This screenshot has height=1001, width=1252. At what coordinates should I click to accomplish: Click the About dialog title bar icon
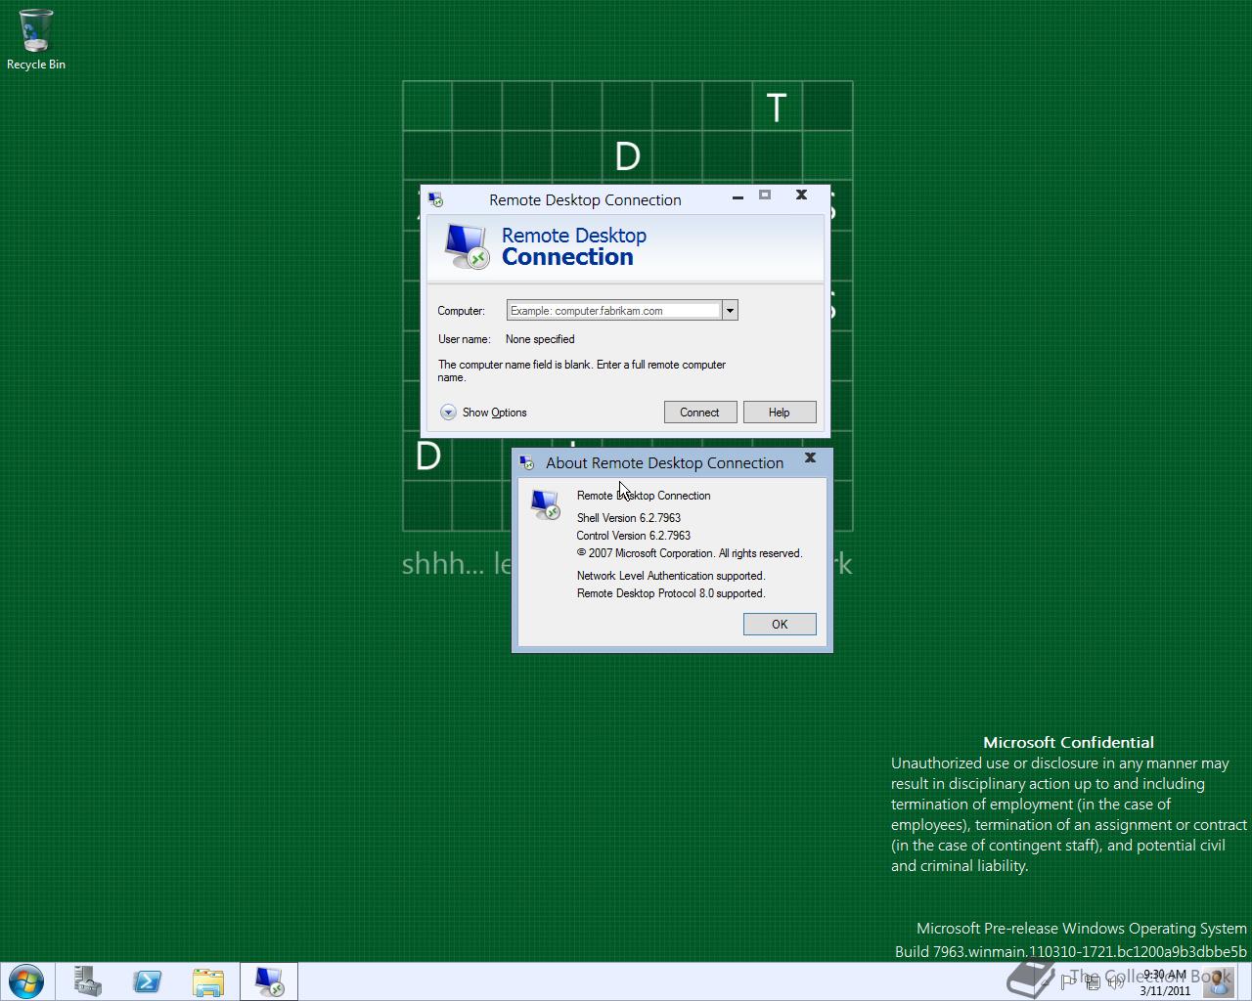coord(527,463)
